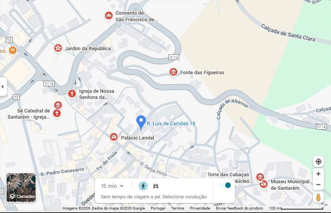331x213 pixels.
Task: Show your location with the target button
Action: 318,162
